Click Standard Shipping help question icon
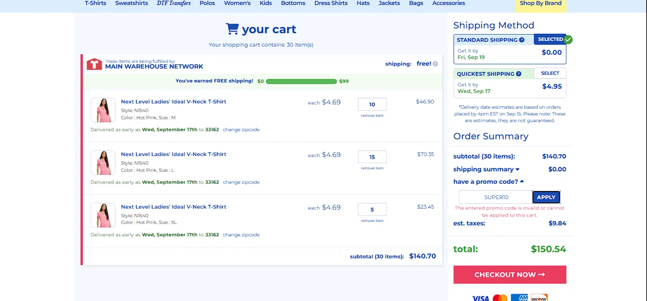The height and width of the screenshot is (301, 647). (521, 40)
